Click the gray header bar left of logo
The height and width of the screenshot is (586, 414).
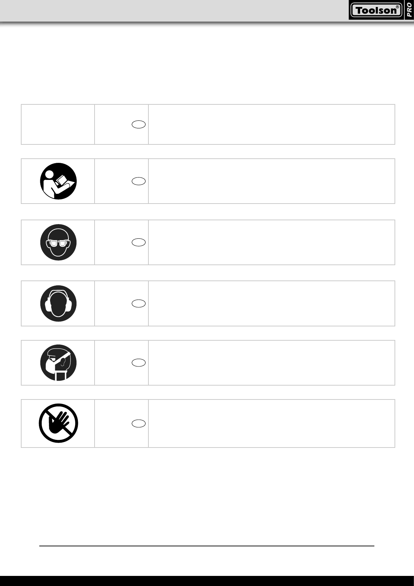coord(174,10)
